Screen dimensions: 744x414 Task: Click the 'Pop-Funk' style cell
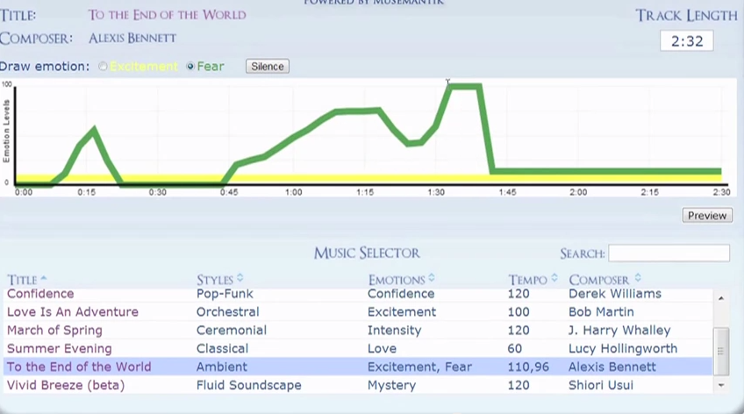(x=225, y=294)
